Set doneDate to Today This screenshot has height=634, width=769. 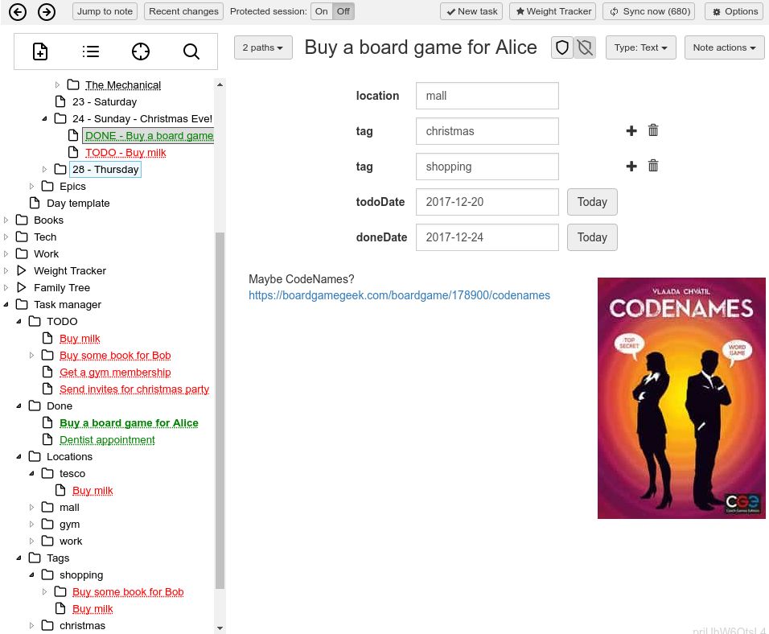(x=592, y=237)
